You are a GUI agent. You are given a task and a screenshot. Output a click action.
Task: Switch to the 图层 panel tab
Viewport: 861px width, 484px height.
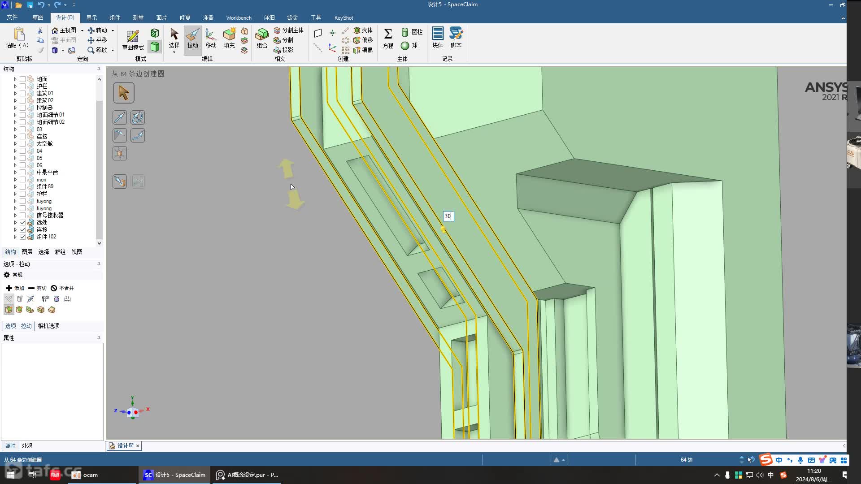click(27, 252)
